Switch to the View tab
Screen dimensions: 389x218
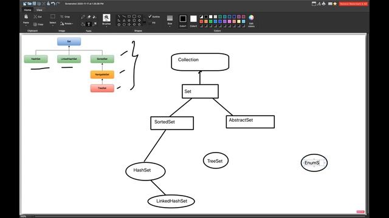(x=39, y=10)
